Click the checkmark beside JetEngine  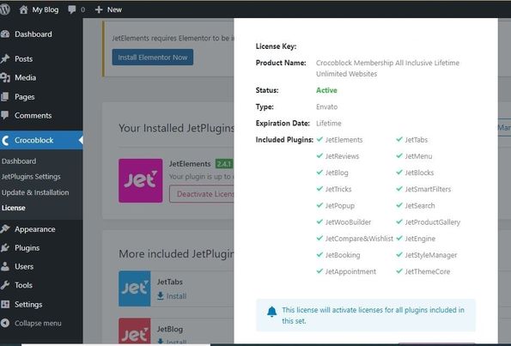pos(399,238)
